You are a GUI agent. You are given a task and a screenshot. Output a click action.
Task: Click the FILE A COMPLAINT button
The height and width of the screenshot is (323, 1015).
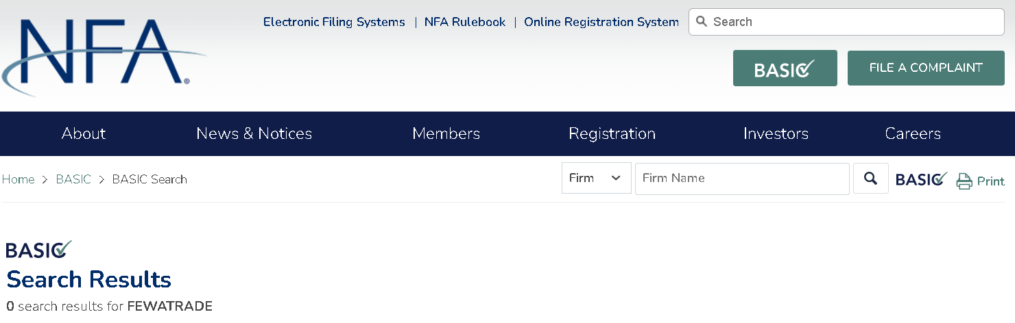tap(926, 68)
